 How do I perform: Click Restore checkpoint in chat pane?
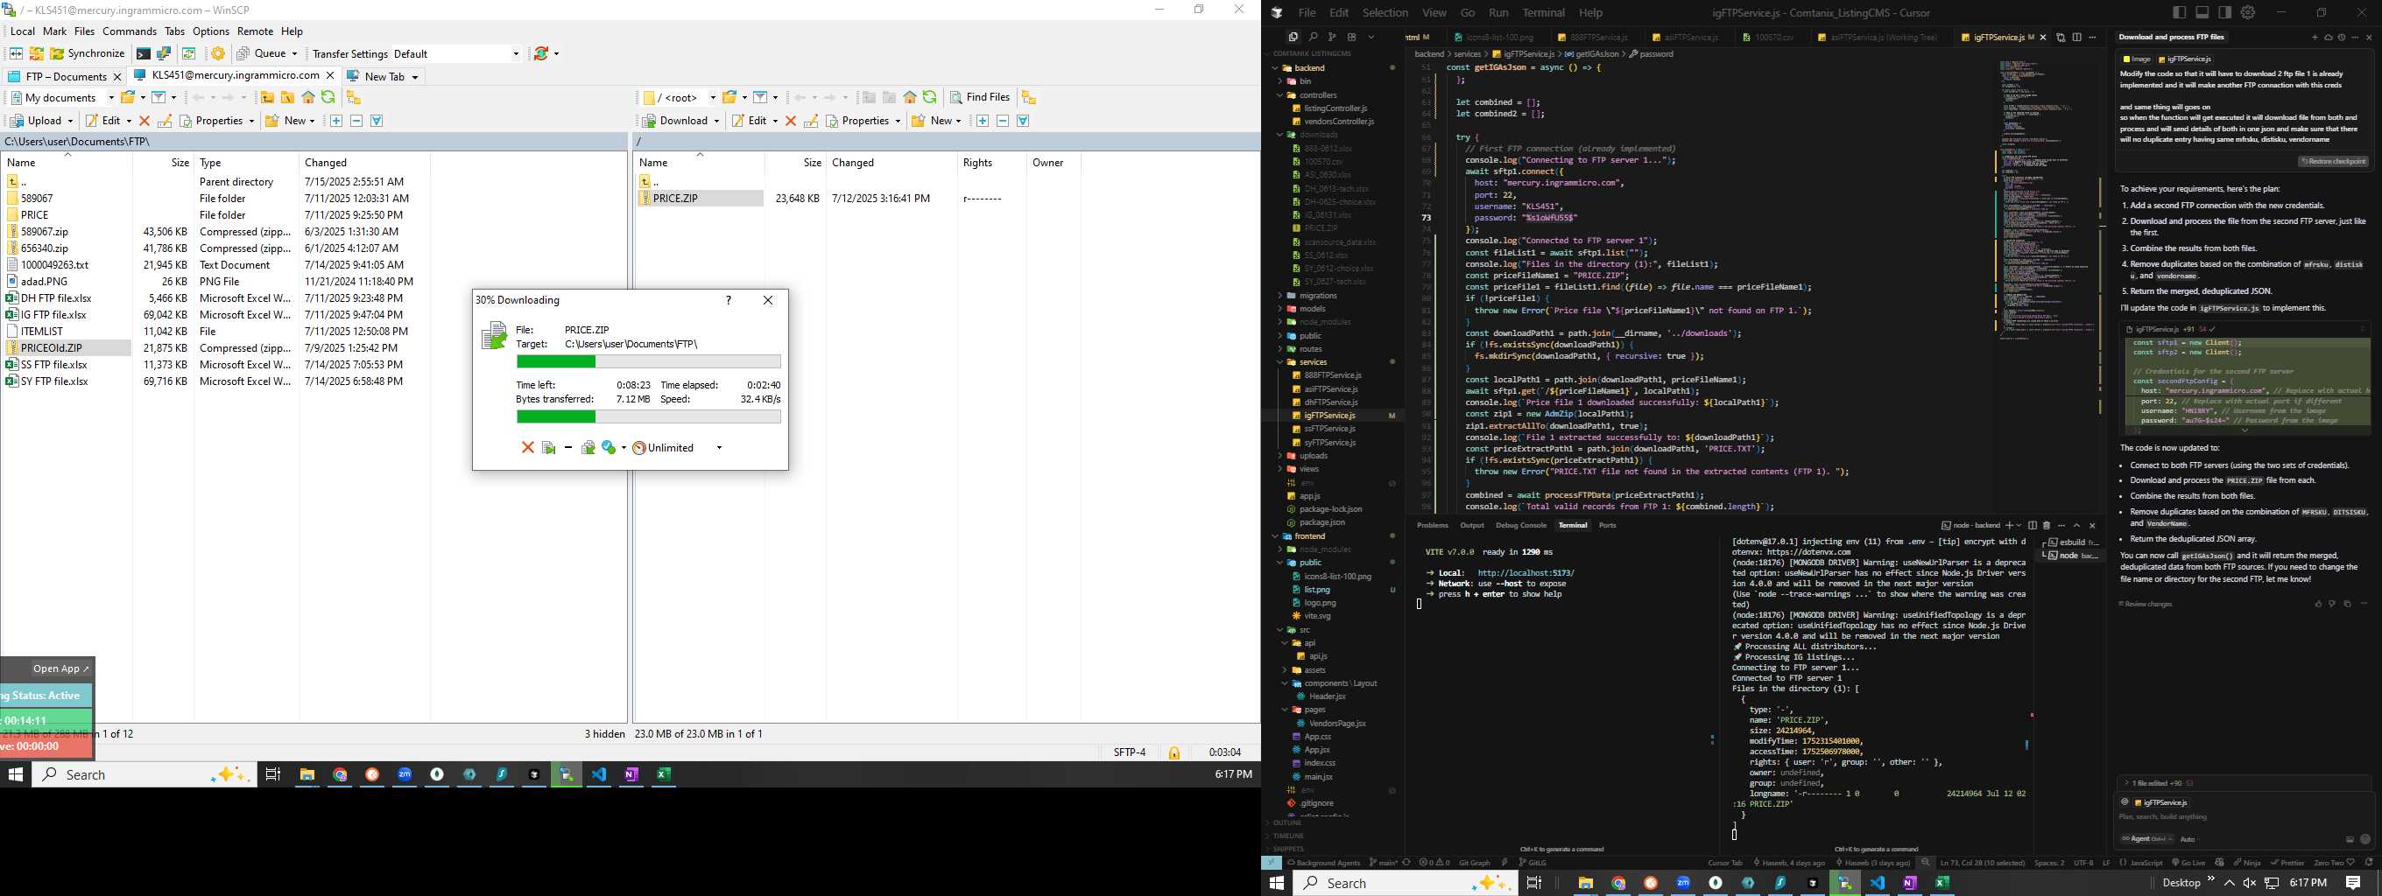point(2333,162)
